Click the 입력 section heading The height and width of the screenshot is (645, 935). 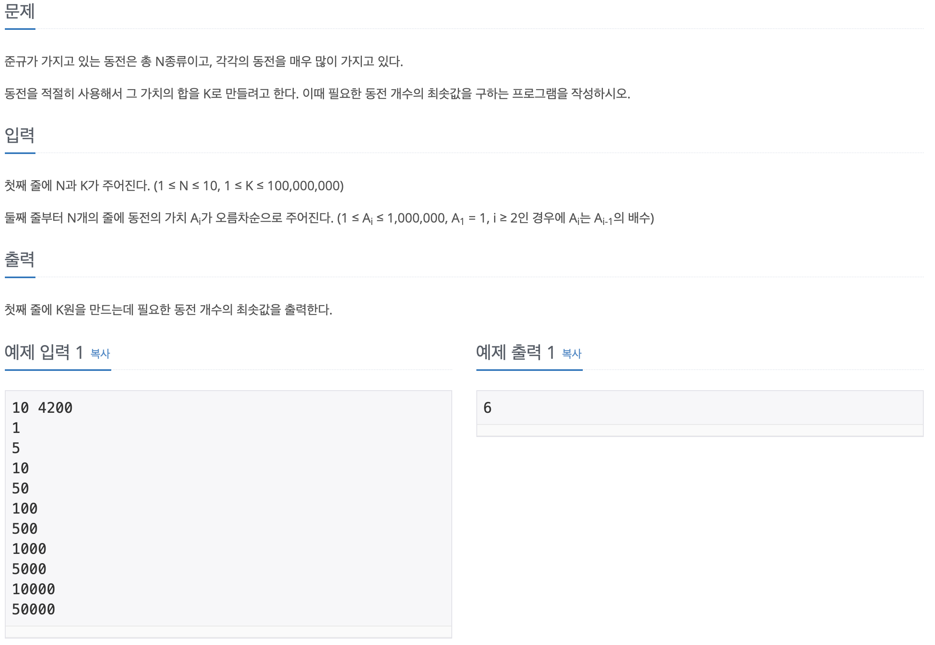pyautogui.click(x=19, y=135)
